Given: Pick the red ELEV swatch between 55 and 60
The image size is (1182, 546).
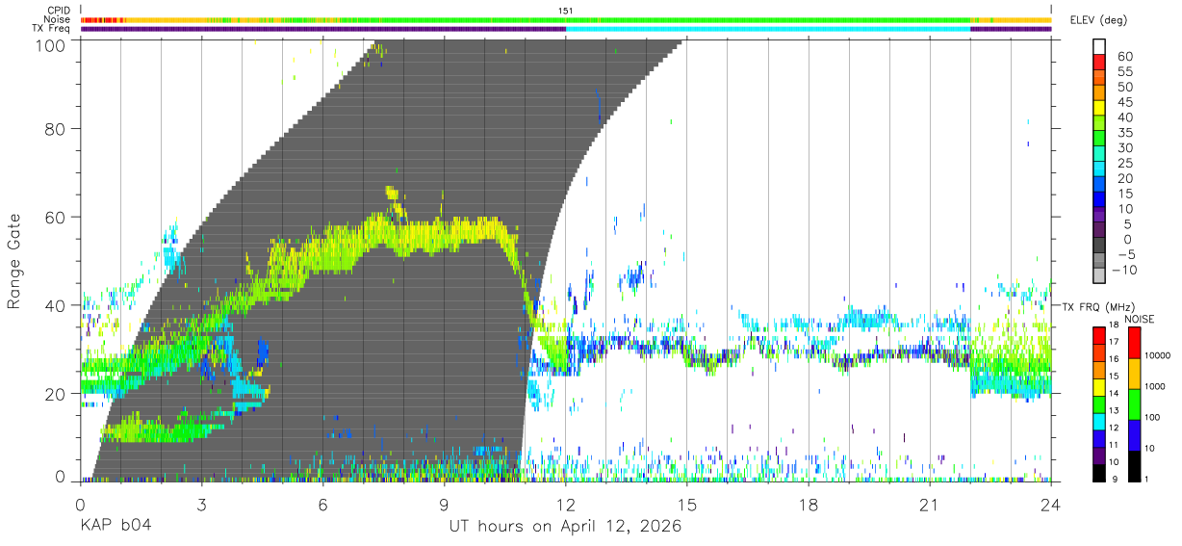Looking at the screenshot, I should point(1099,64).
